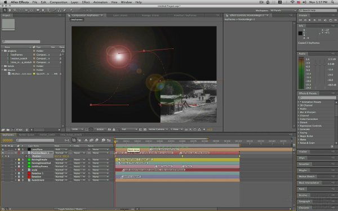Select the Zoom magnifier tool
338x211 pixels.
click(15, 10)
